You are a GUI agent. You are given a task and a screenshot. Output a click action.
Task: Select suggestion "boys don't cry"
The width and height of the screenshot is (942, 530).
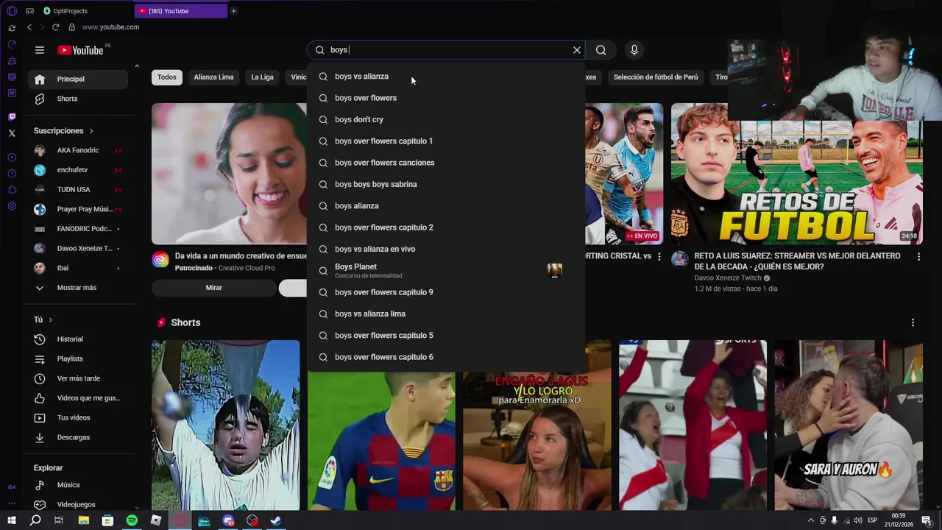pos(446,119)
